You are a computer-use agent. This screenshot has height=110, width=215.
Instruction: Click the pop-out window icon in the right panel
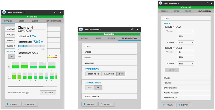point(207,3)
